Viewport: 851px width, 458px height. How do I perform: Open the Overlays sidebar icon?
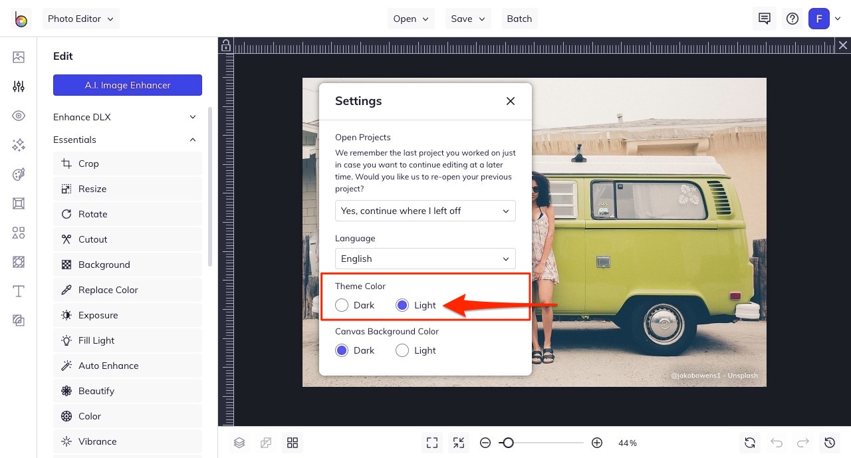click(19, 262)
